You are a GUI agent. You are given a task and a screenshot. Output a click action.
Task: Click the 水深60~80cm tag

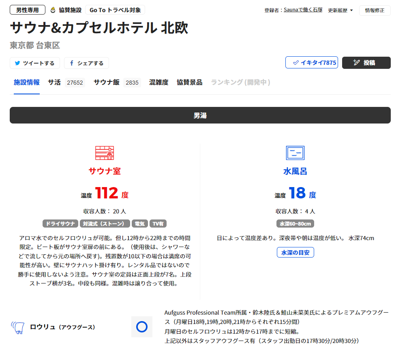295,224
